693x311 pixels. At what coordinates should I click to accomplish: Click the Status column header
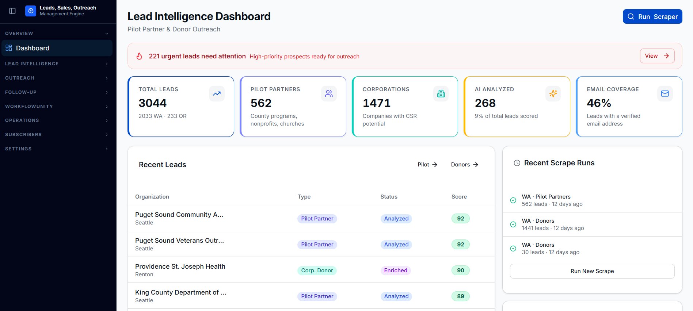pos(389,197)
